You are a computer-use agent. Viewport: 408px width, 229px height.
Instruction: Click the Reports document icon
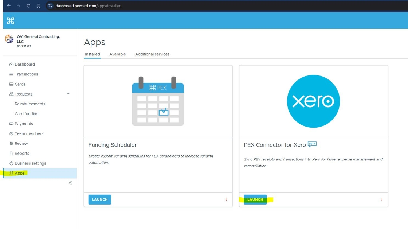click(x=11, y=154)
